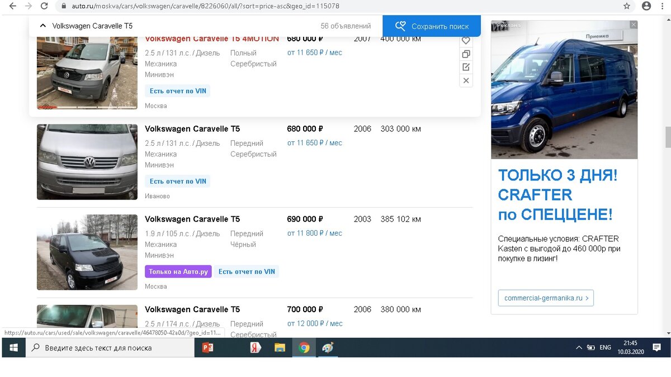Click loan offer от 11 800 ₽ / мес
The image size is (671, 377).
pyautogui.click(x=315, y=233)
